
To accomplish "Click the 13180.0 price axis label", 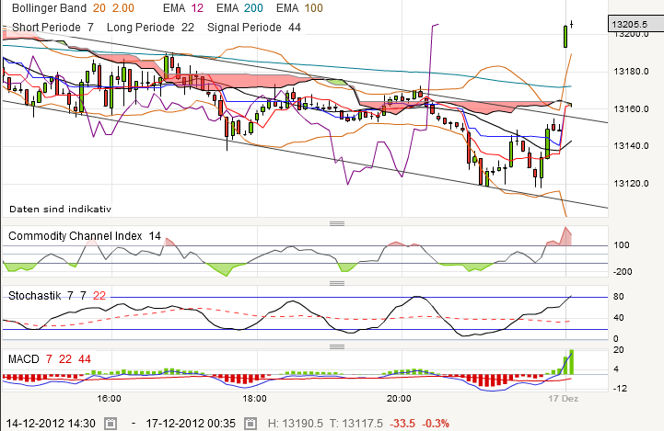I will click(632, 72).
